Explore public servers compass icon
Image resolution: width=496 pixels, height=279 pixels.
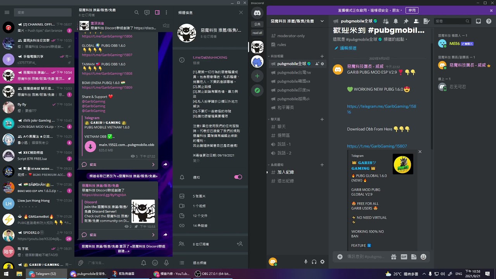click(x=257, y=91)
